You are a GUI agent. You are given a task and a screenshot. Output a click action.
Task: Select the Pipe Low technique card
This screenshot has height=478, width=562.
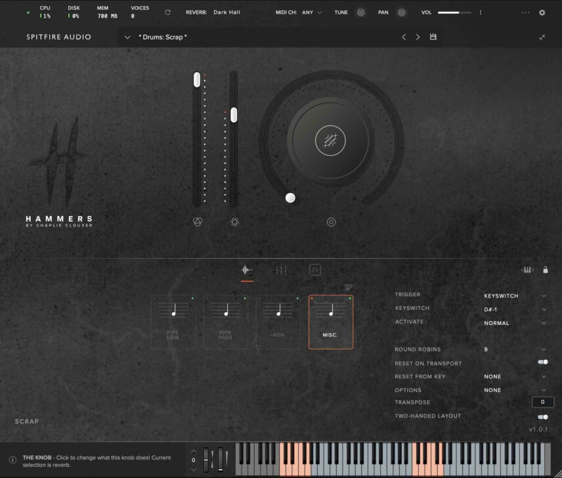[173, 322]
